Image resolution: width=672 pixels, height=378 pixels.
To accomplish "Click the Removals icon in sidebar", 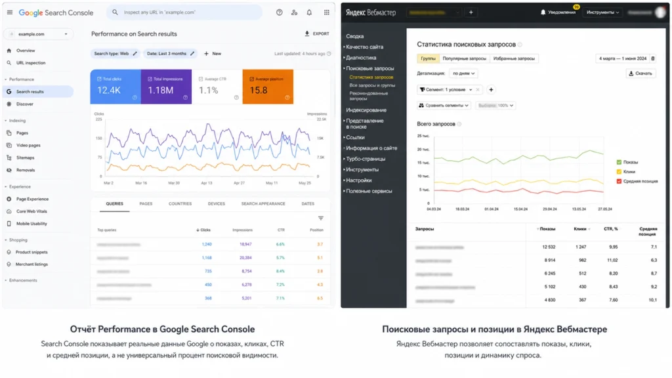I will 9,170.
